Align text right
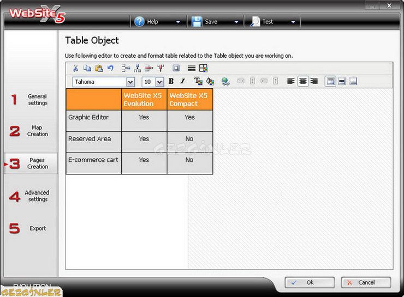The width and height of the screenshot is (404, 297). [x=314, y=81]
